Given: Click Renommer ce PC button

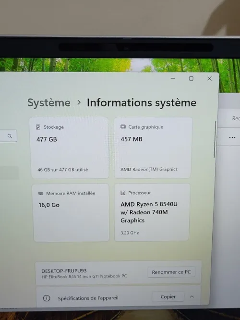Looking at the screenshot, I should (x=171, y=272).
